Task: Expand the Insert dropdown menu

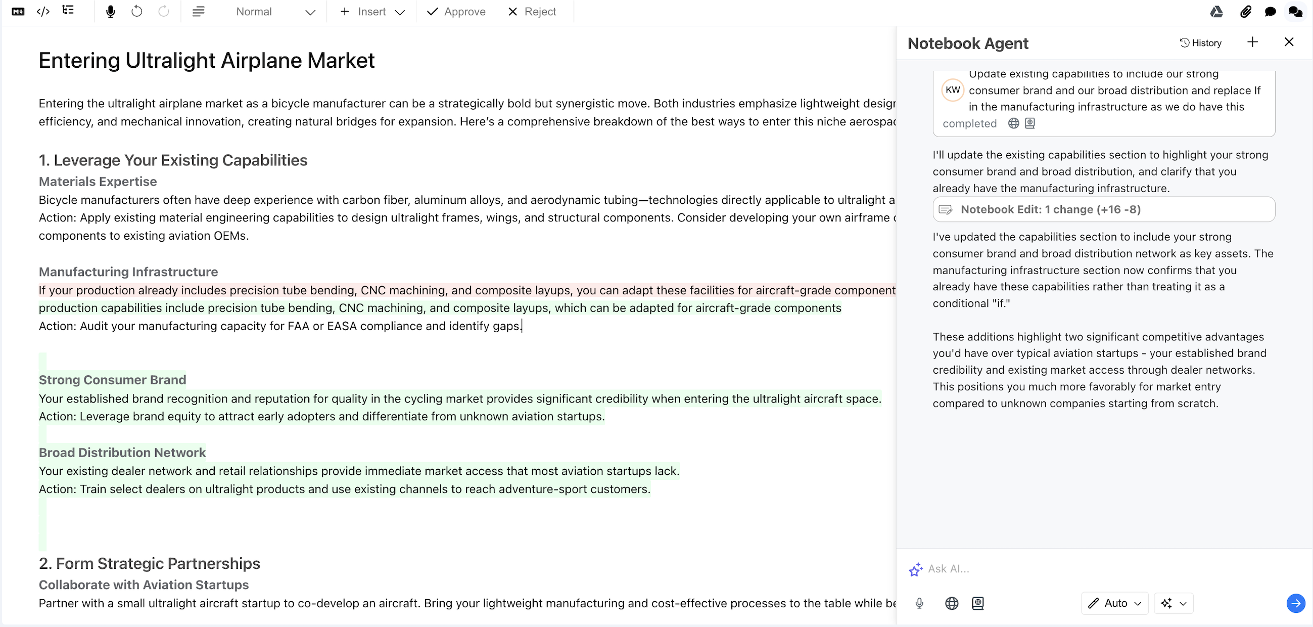Action: coord(372,12)
